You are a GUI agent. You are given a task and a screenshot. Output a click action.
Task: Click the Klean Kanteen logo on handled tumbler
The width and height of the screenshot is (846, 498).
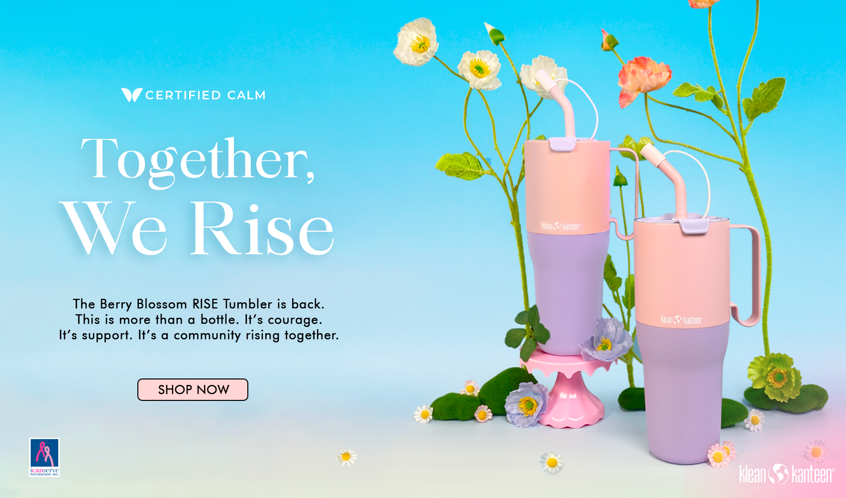click(681, 320)
